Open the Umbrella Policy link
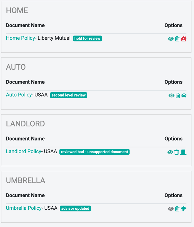This screenshot has width=194, height=227. pyautogui.click(x=24, y=208)
